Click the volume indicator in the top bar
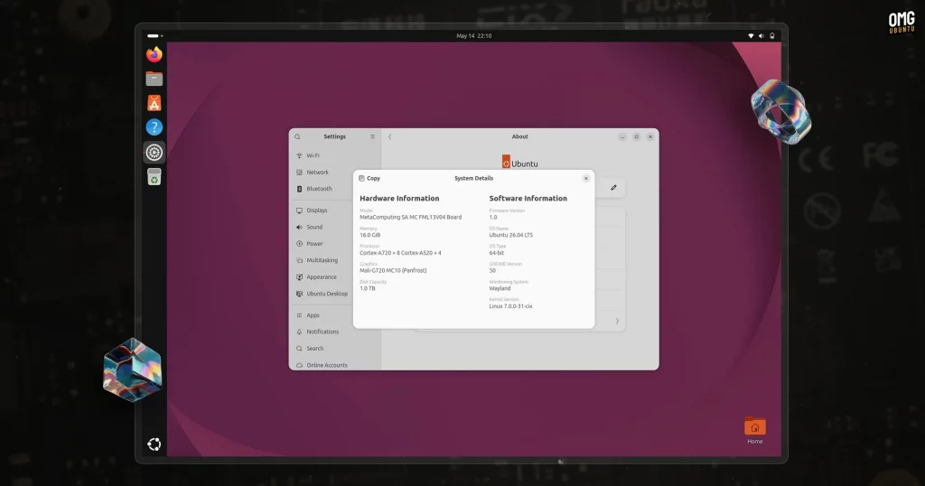 pyautogui.click(x=761, y=36)
